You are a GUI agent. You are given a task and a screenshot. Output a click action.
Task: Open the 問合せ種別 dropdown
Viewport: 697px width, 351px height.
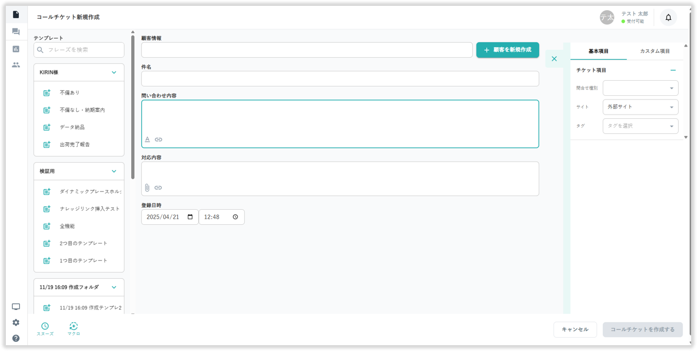(x=640, y=88)
